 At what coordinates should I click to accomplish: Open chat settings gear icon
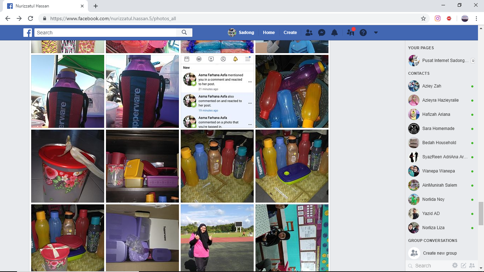[455, 266]
